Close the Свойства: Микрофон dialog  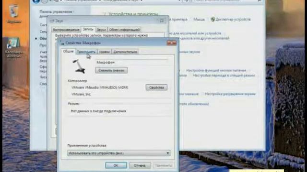pos(171,43)
